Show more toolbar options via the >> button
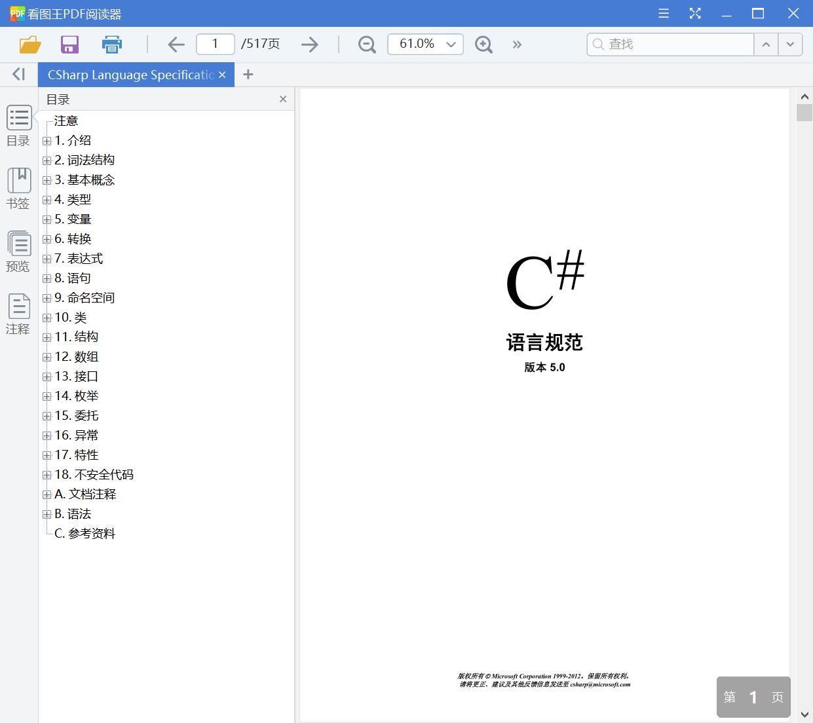The height and width of the screenshot is (723, 813). 517,44
